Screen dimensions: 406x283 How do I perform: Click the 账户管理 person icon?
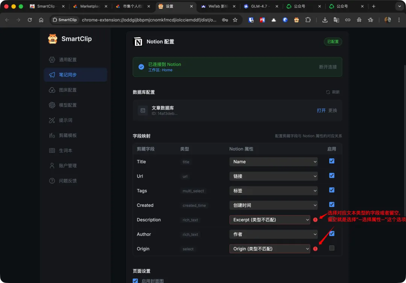[52, 166]
